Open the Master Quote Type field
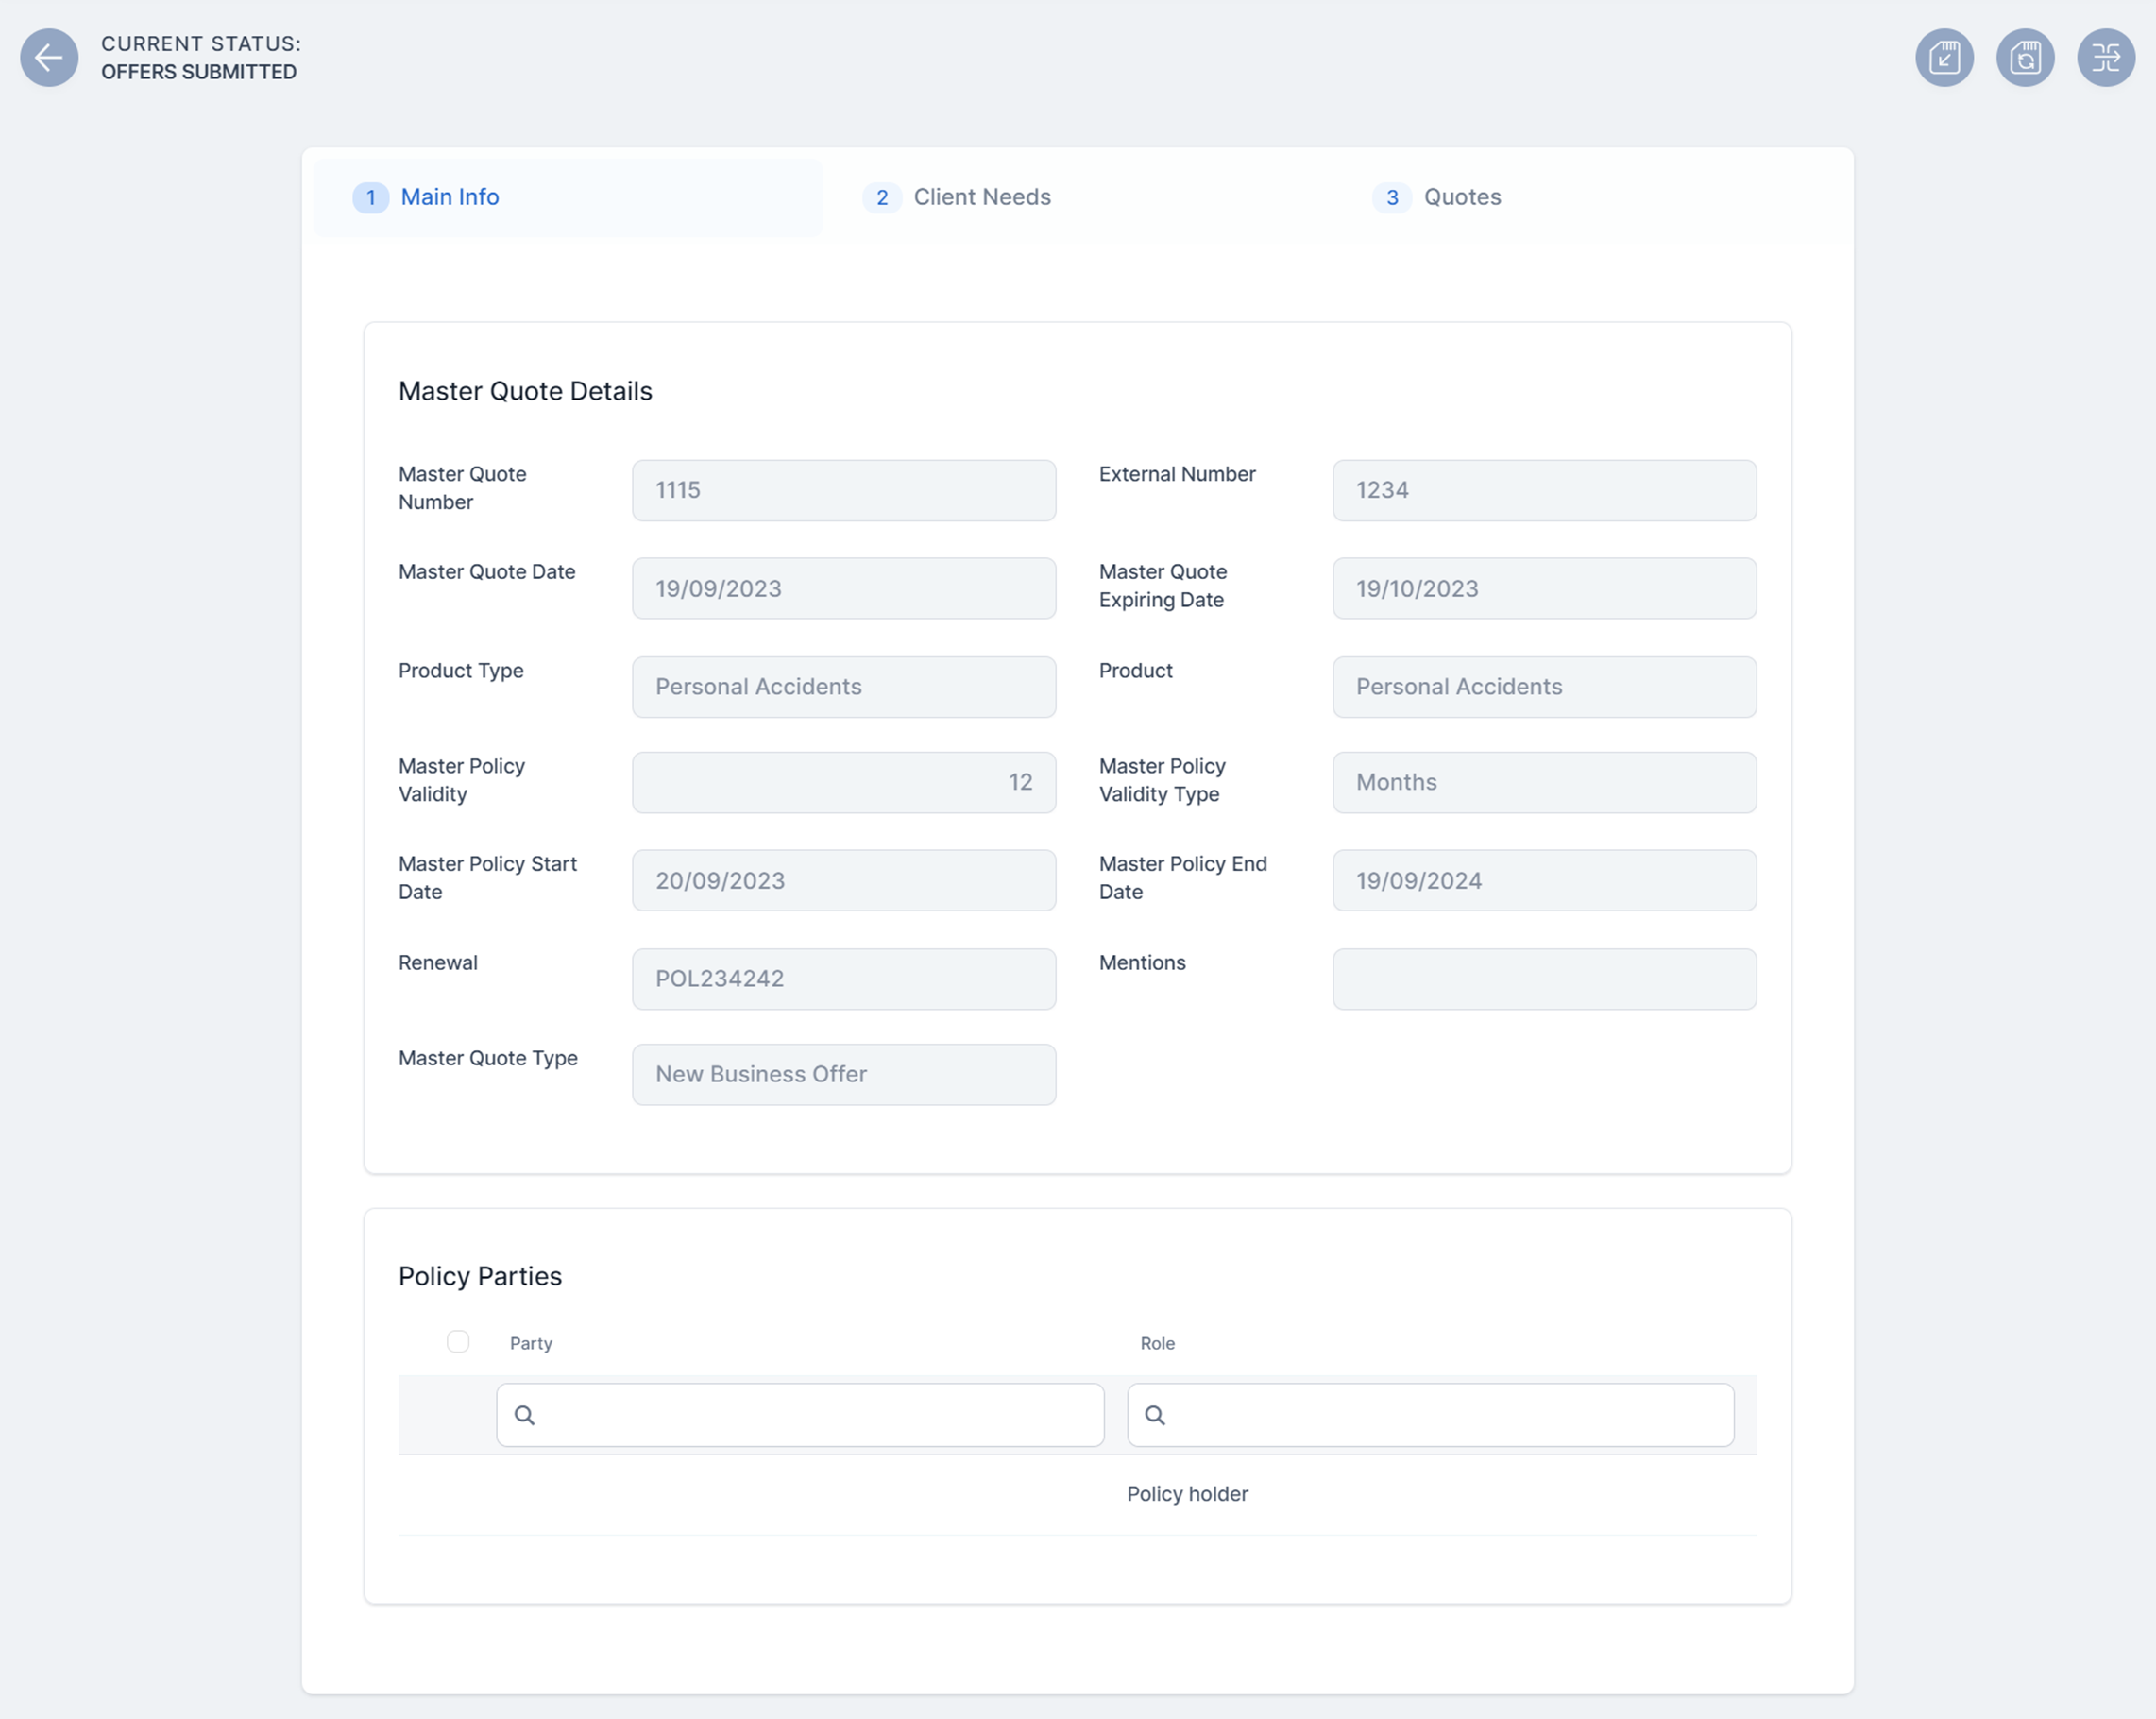 [843, 1074]
